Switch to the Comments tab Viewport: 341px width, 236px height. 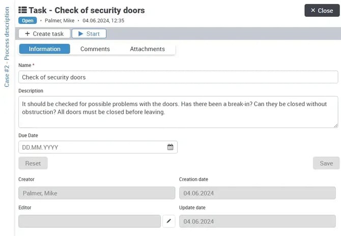click(x=95, y=49)
